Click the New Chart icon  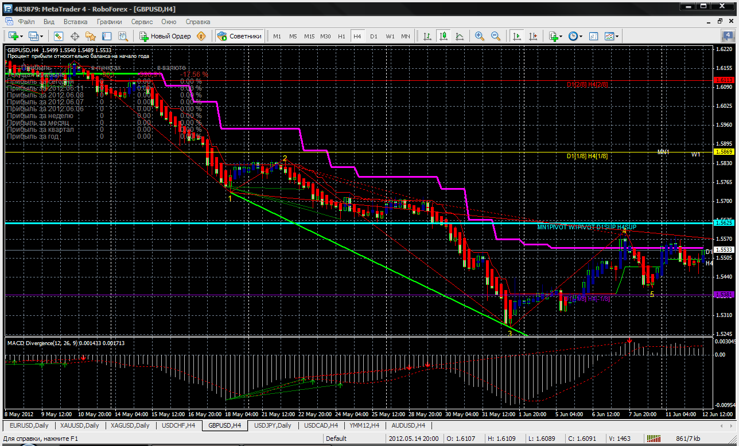pos(13,36)
